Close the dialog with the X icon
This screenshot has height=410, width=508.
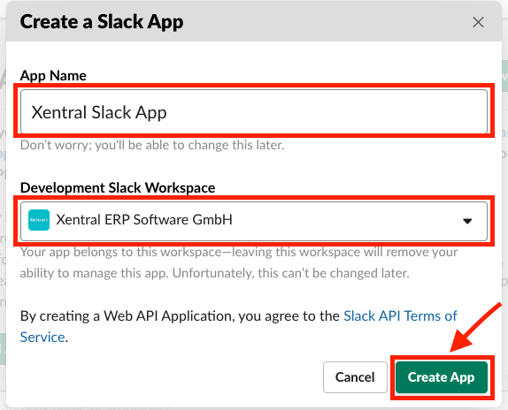tap(478, 22)
